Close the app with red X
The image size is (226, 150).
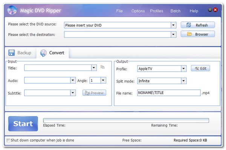point(215,10)
